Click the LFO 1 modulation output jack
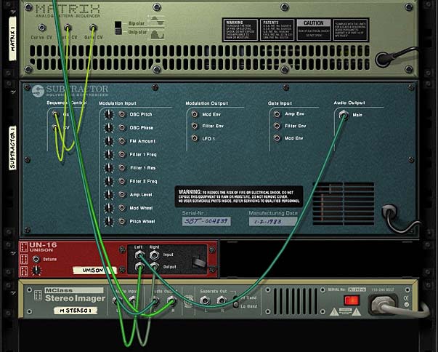Viewport: 438px width, 352px height. pyautogui.click(x=195, y=138)
